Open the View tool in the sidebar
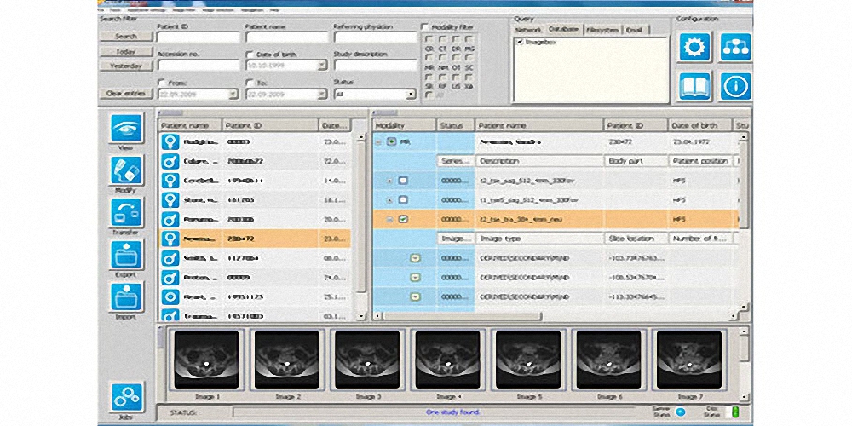 click(126, 130)
